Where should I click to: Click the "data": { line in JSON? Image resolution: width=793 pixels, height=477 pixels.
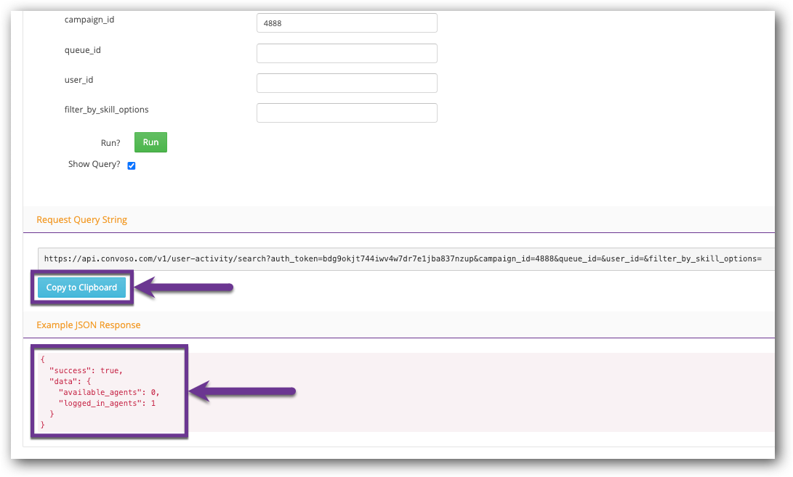tap(70, 381)
